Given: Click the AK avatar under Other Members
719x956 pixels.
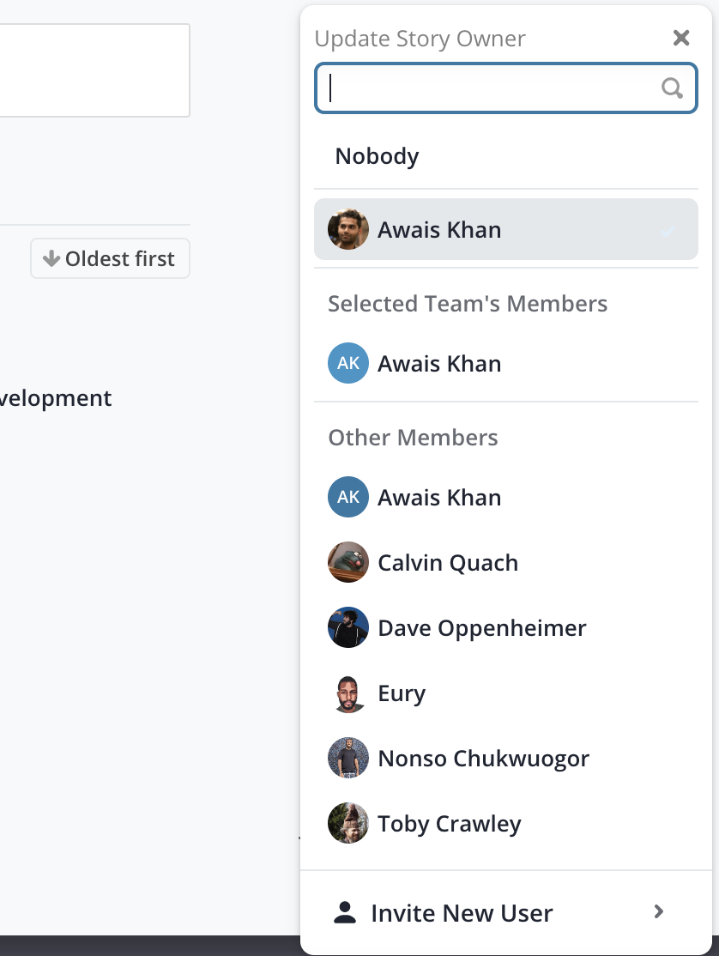Looking at the screenshot, I should 348,497.
